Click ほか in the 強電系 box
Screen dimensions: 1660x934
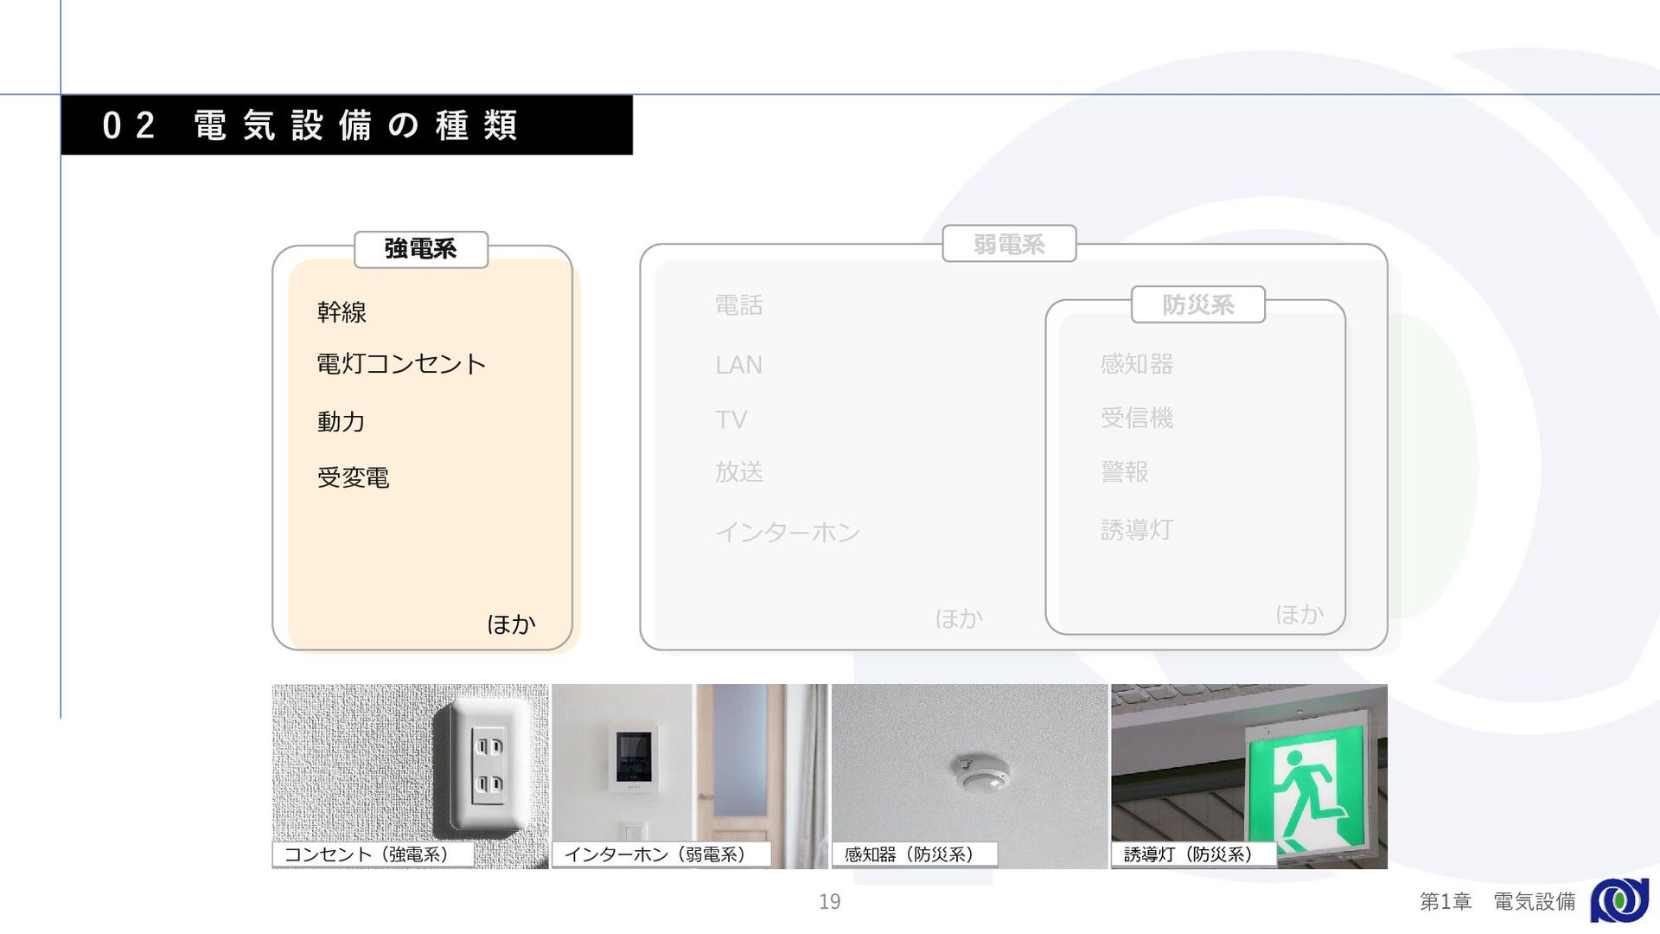tap(511, 624)
